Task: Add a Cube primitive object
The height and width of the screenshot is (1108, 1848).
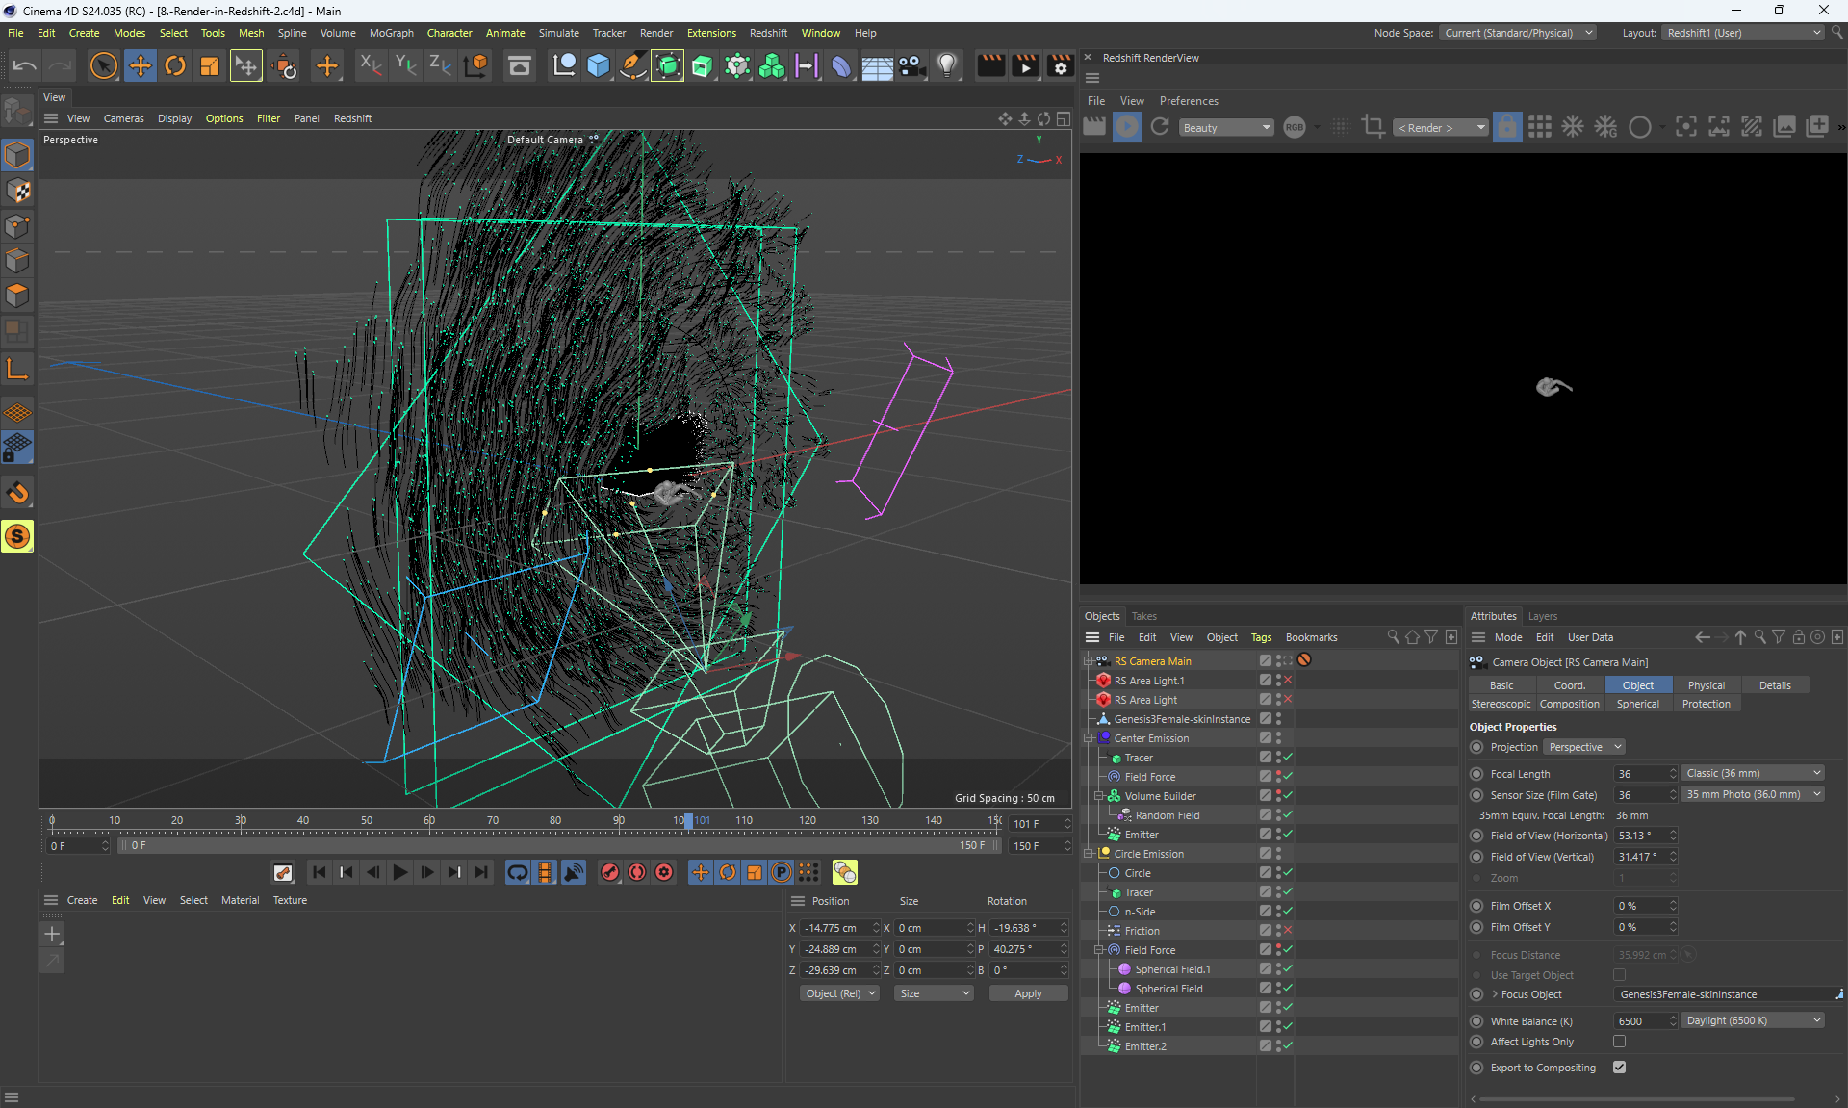Action: click(598, 66)
